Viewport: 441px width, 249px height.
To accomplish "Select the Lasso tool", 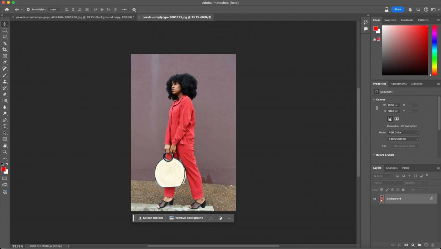I will coord(5,37).
